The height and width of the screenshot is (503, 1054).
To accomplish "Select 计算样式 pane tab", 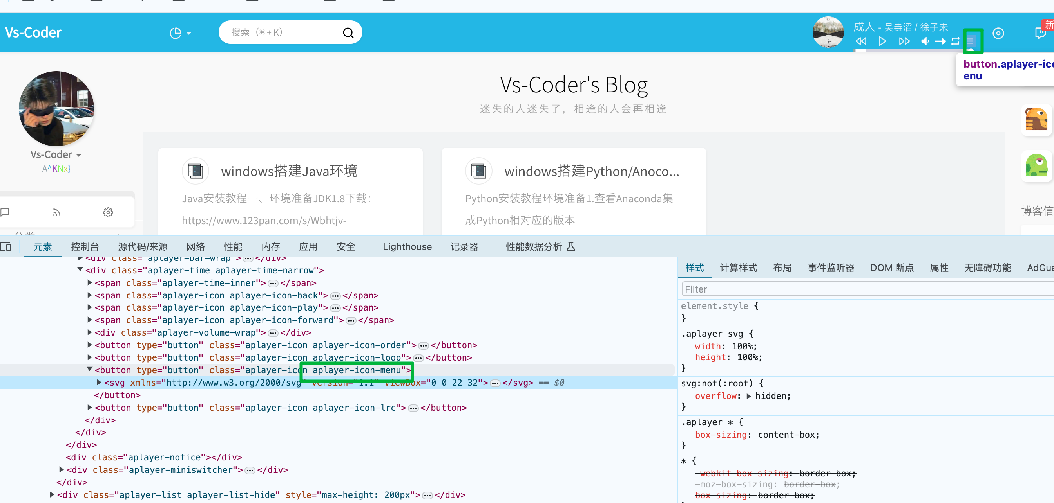I will (x=739, y=268).
